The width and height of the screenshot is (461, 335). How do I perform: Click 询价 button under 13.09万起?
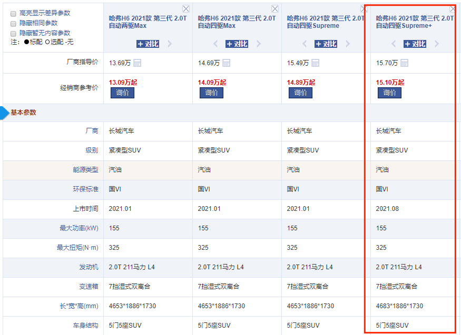click(x=123, y=93)
